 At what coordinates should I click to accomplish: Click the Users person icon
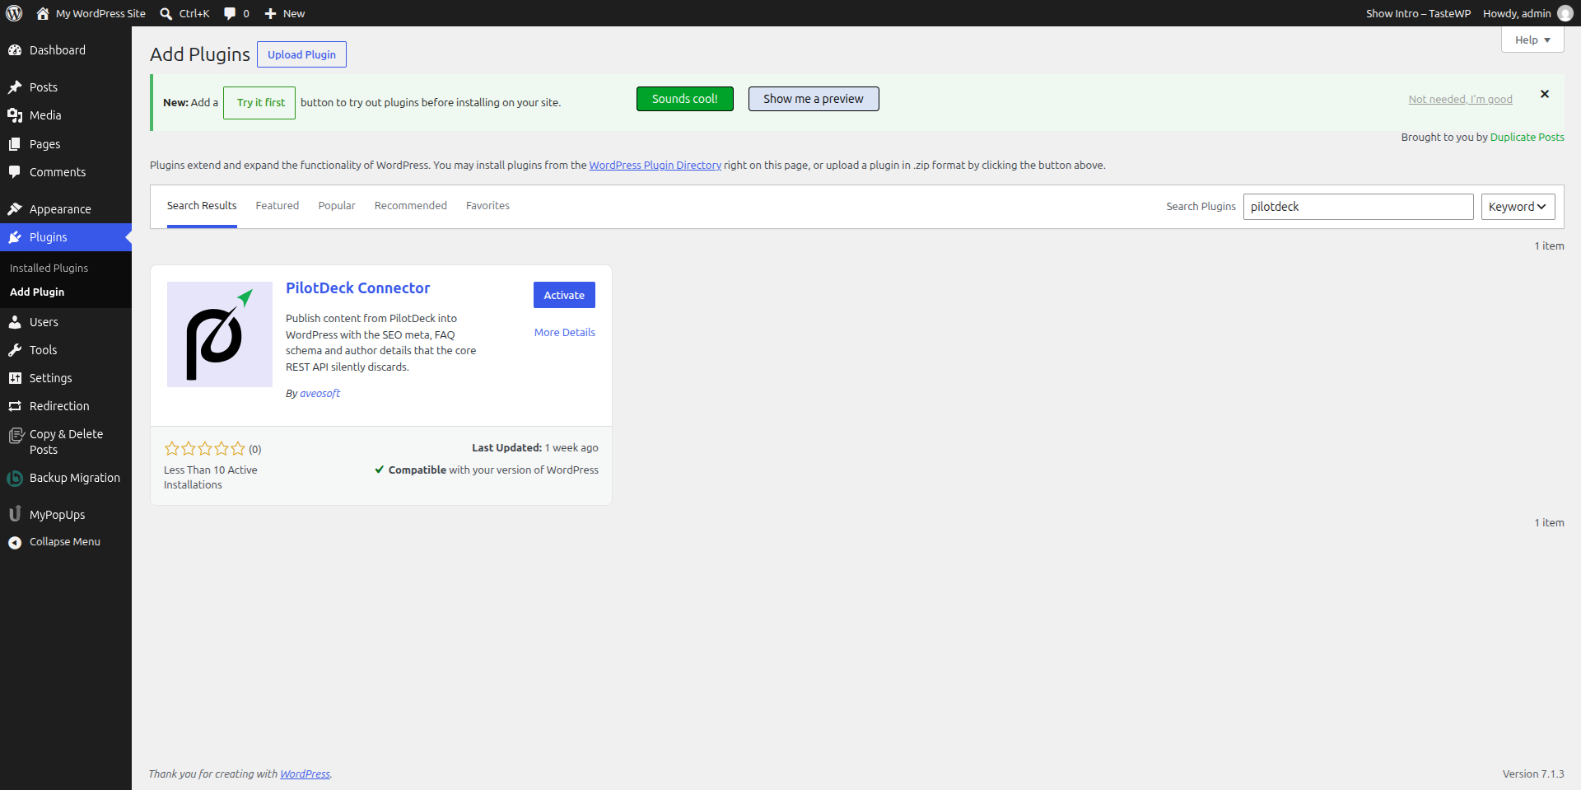[x=15, y=322]
